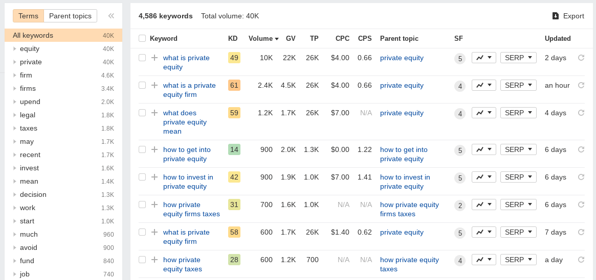
Task: Refresh the 'how private equity taxes' row
Action: [581, 260]
